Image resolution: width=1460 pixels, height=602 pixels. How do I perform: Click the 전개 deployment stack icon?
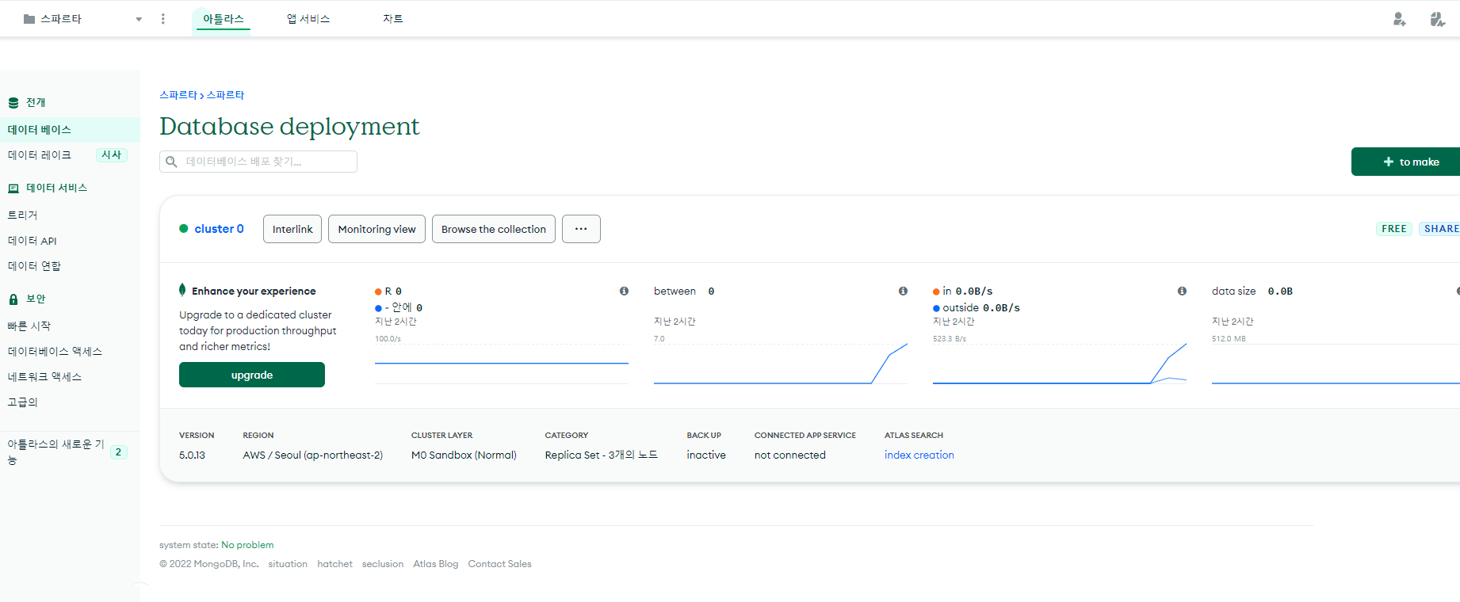[x=13, y=103]
